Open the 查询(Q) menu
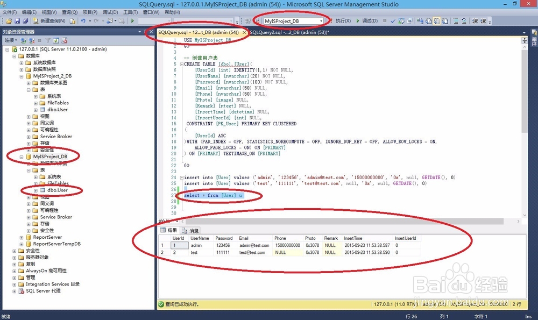538x320 pixels. (x=69, y=12)
